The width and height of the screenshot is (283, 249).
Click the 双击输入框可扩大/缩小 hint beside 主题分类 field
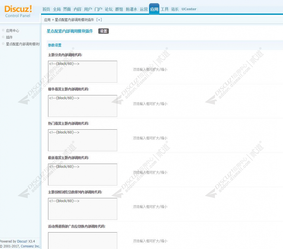150,69
